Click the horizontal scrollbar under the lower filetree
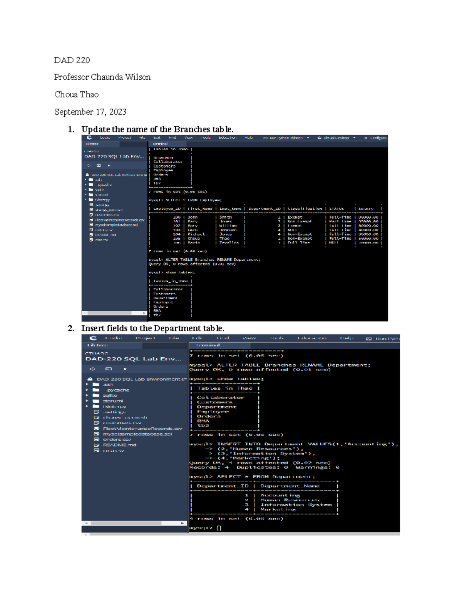 (126, 523)
